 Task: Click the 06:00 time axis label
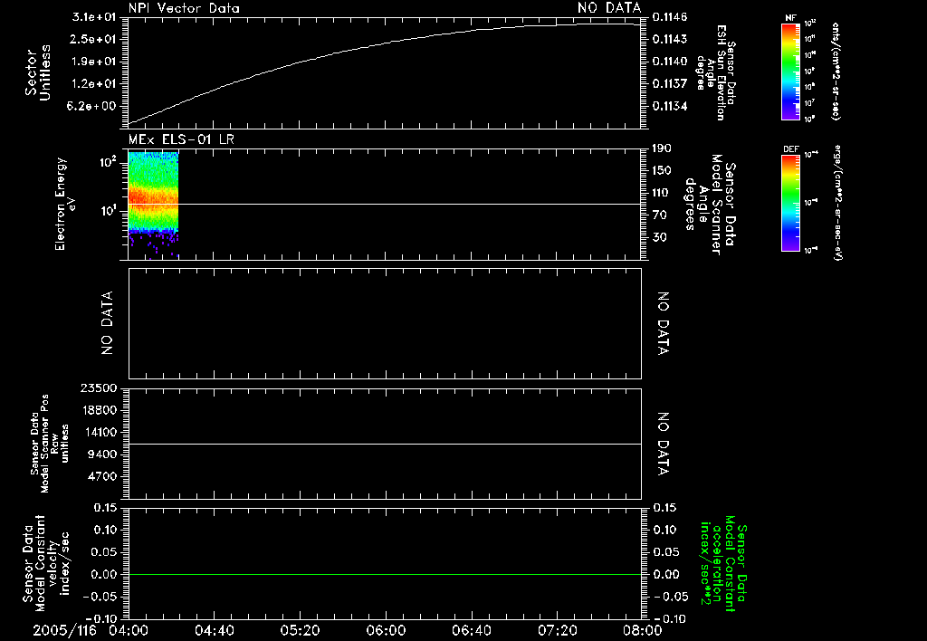click(x=386, y=630)
